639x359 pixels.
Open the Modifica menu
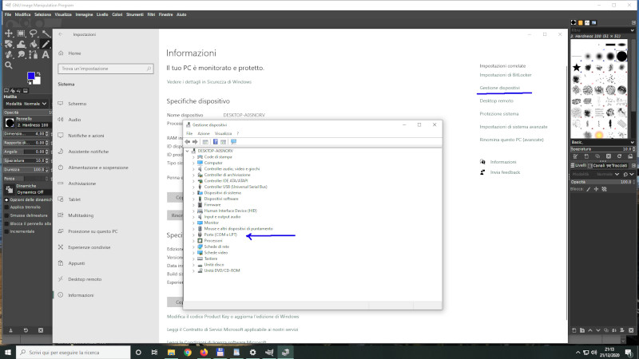click(23, 14)
